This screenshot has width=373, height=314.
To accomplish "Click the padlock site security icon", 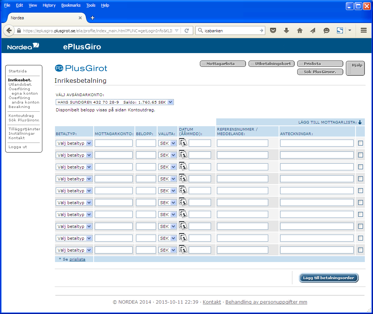I will coord(19,31).
